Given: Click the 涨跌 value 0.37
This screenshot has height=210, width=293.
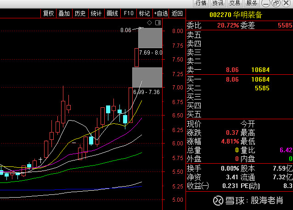Looking at the screenshot, I should point(232,133).
